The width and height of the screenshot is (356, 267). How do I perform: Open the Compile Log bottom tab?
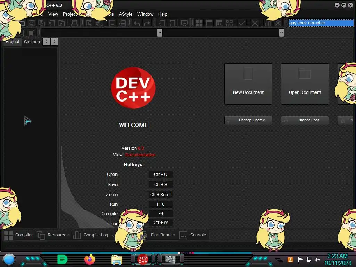click(91, 235)
